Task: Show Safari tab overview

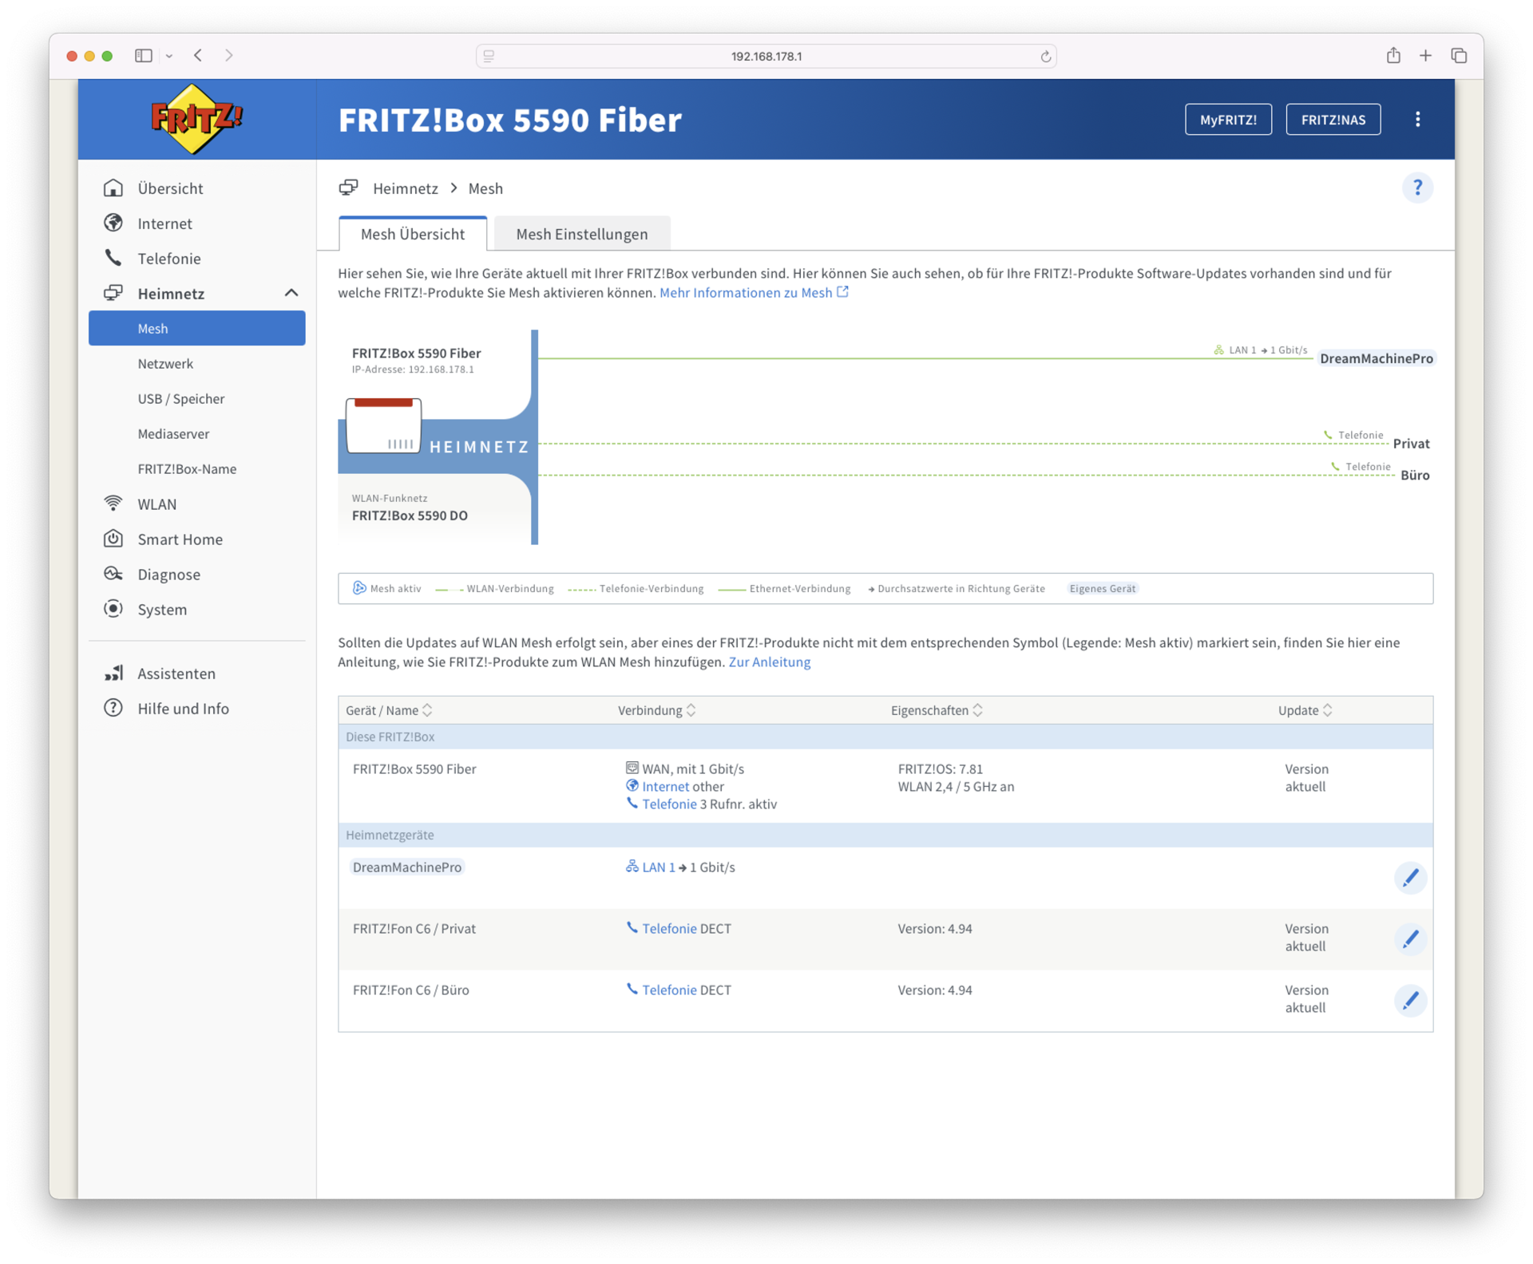Action: (1459, 55)
